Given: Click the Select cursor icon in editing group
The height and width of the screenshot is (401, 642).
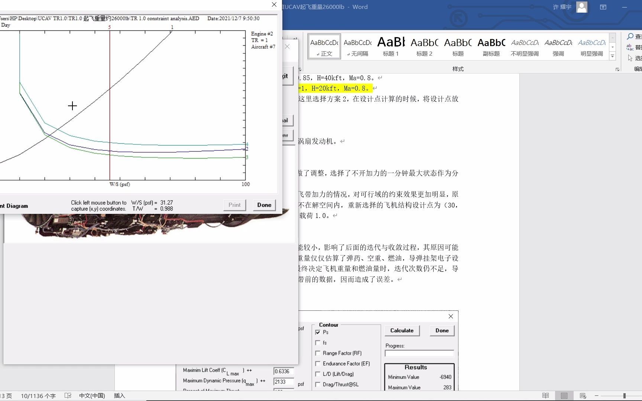Looking at the screenshot, I should click(630, 58).
